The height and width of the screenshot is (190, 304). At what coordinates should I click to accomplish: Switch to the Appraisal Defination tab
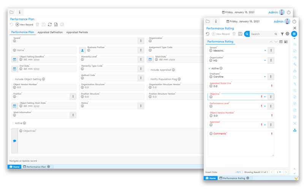[50, 32]
